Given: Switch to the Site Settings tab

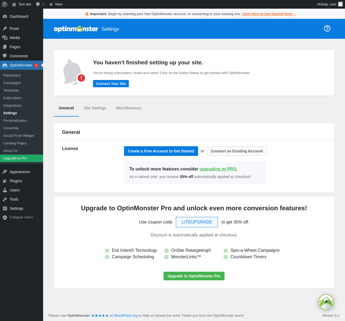Looking at the screenshot, I should click(95, 108).
